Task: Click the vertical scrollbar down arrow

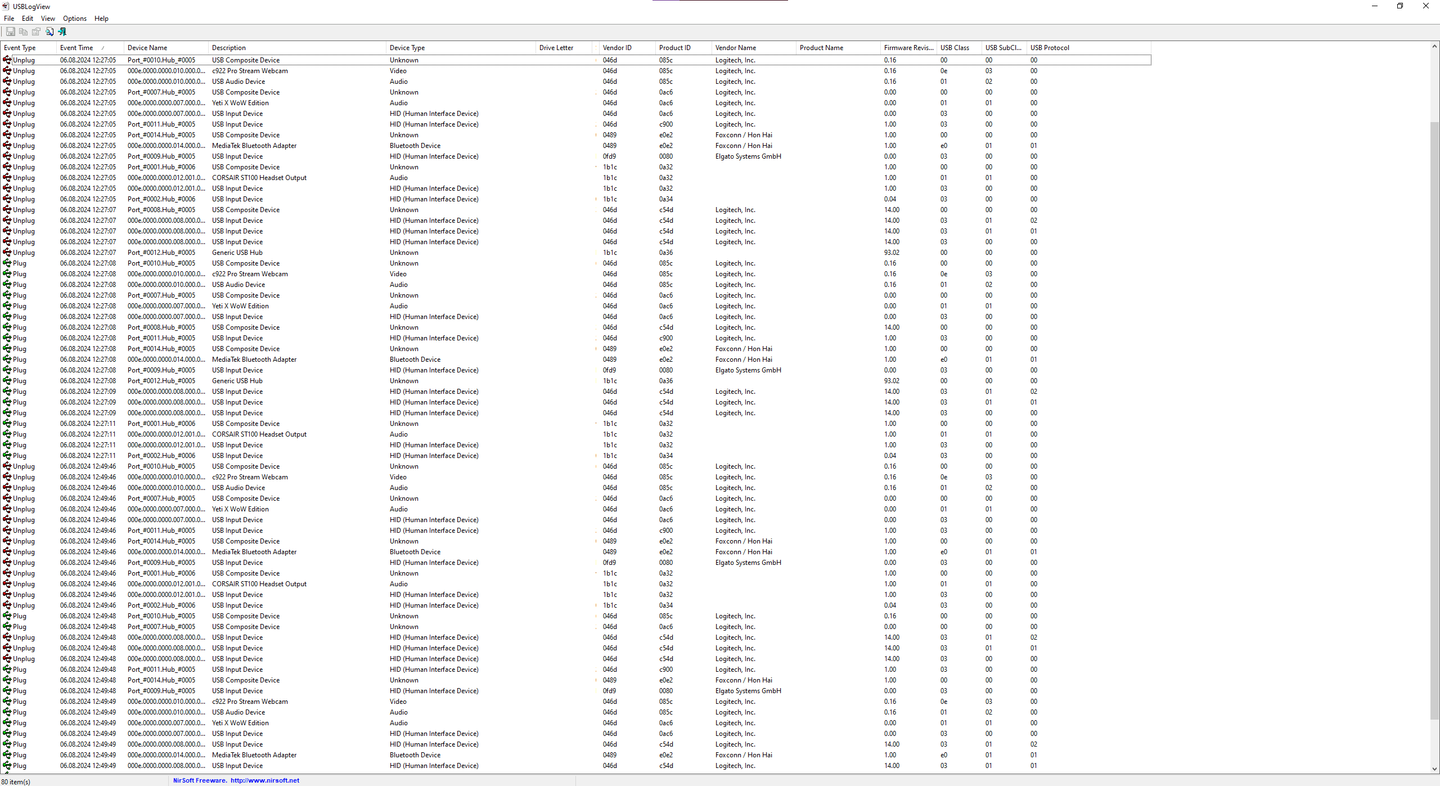Action: [1434, 769]
